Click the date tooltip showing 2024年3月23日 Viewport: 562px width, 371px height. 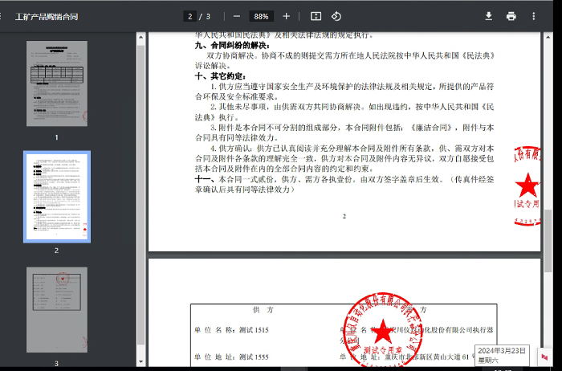coord(502,355)
